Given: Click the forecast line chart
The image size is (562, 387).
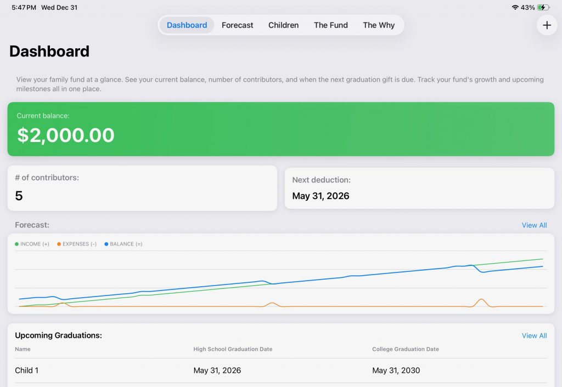Looking at the screenshot, I should pos(280,280).
